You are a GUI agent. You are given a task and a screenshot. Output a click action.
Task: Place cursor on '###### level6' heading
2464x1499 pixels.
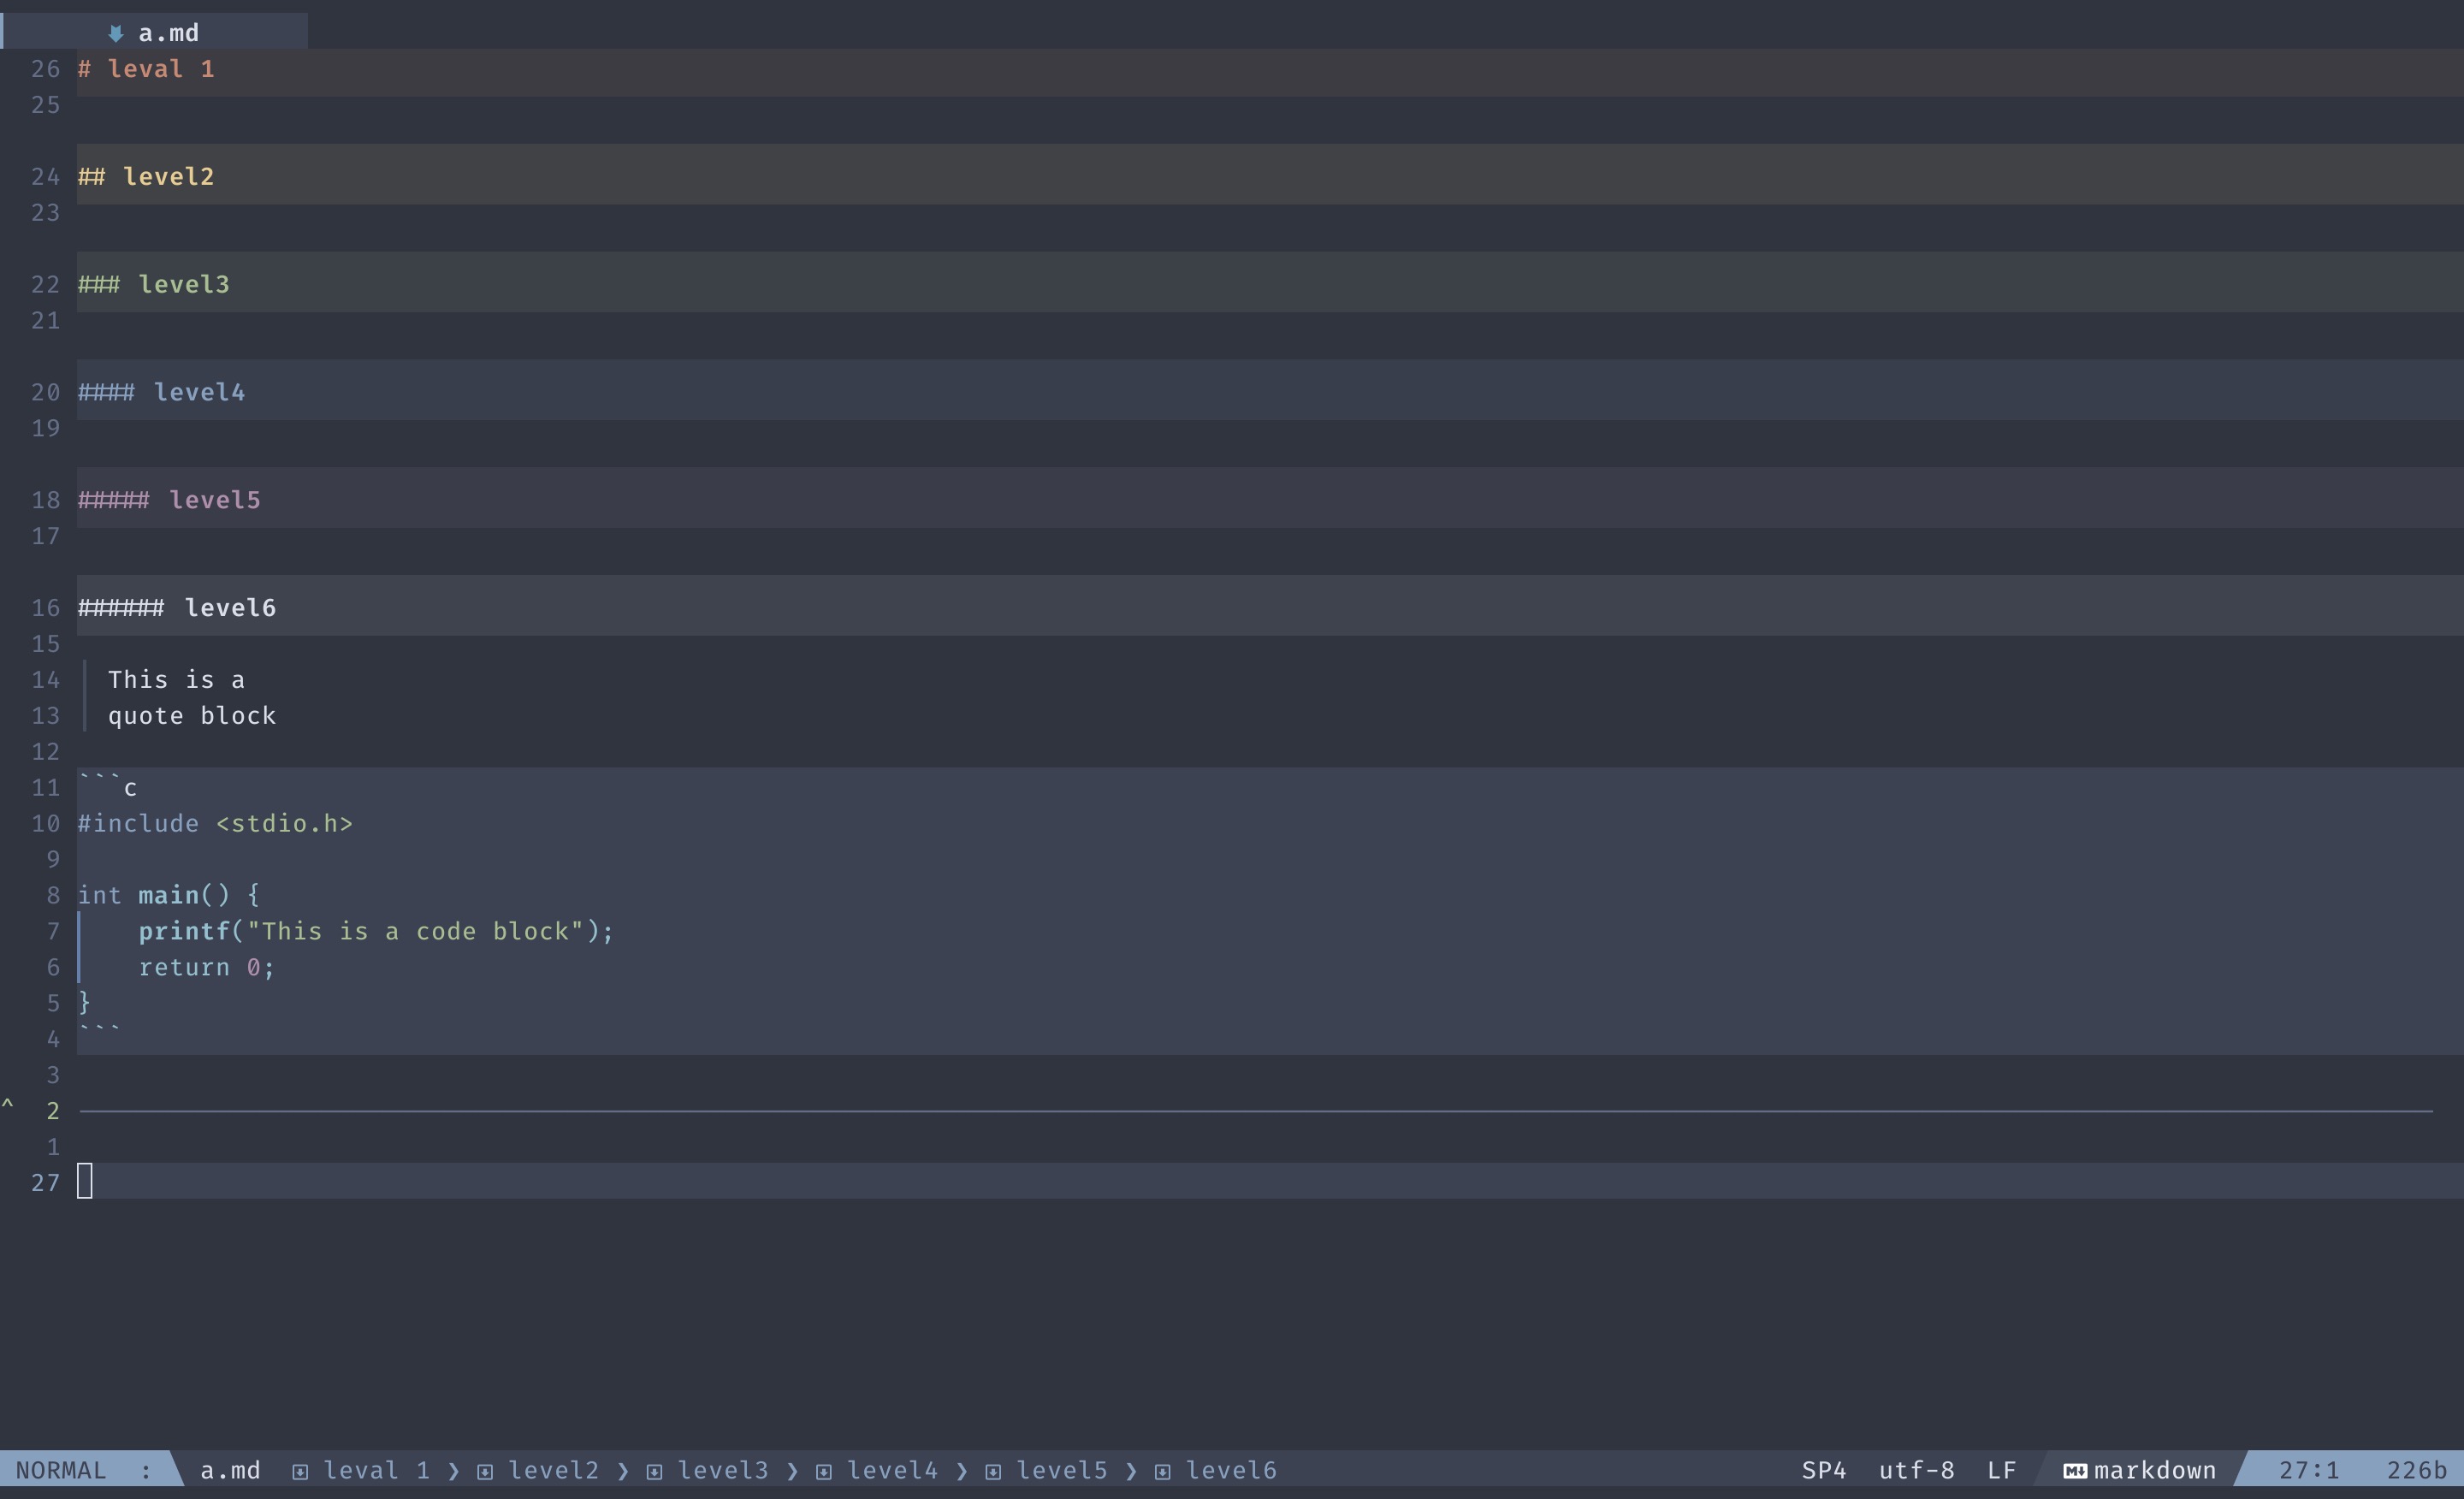click(x=177, y=608)
